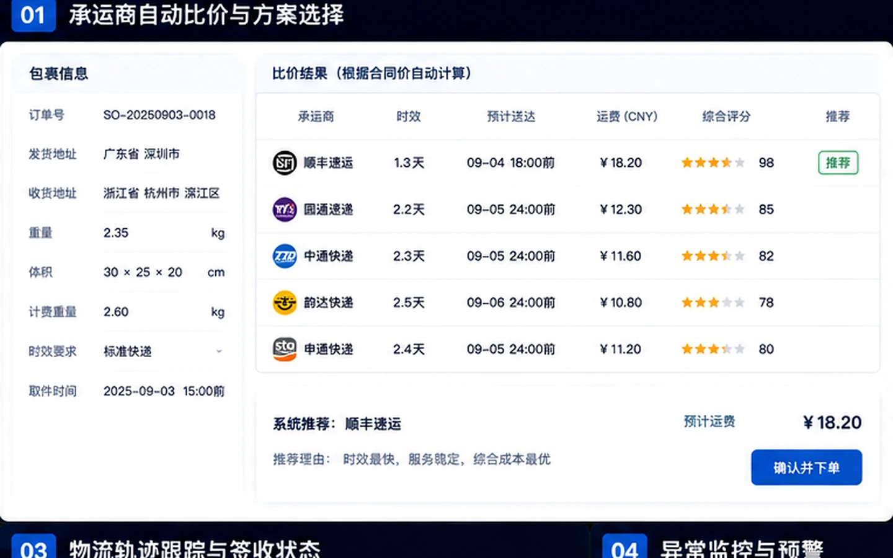
Task: Click the star rating for 圆通速递
Action: (x=713, y=210)
